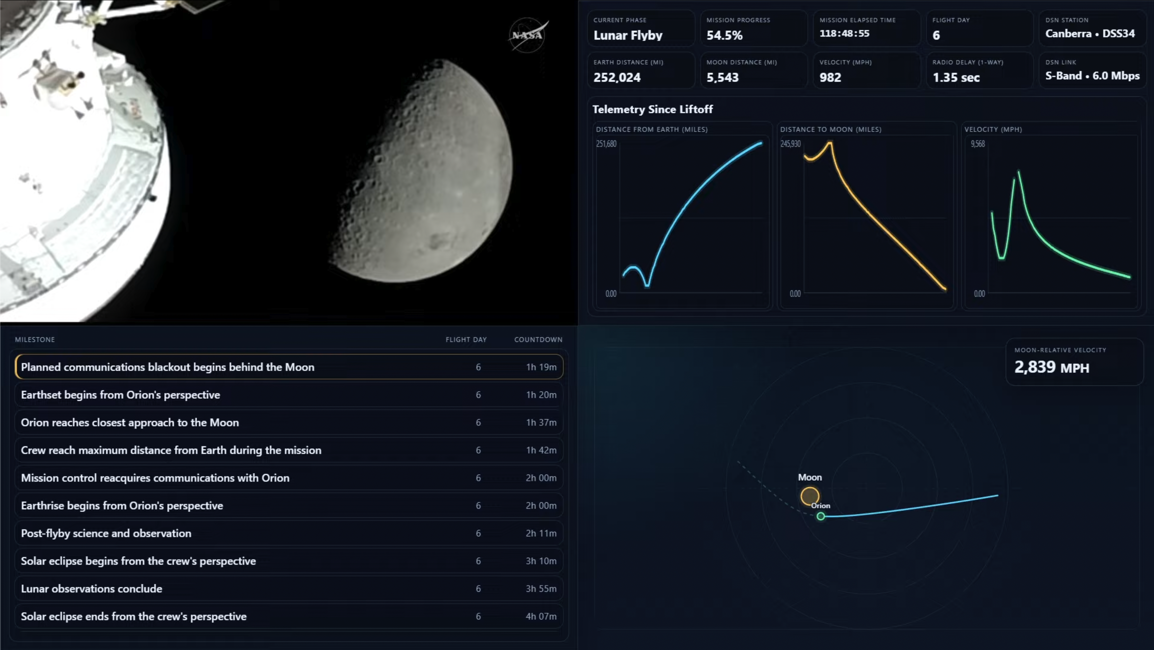Click the Countdown column header
1154x650 pixels.
pos(538,339)
